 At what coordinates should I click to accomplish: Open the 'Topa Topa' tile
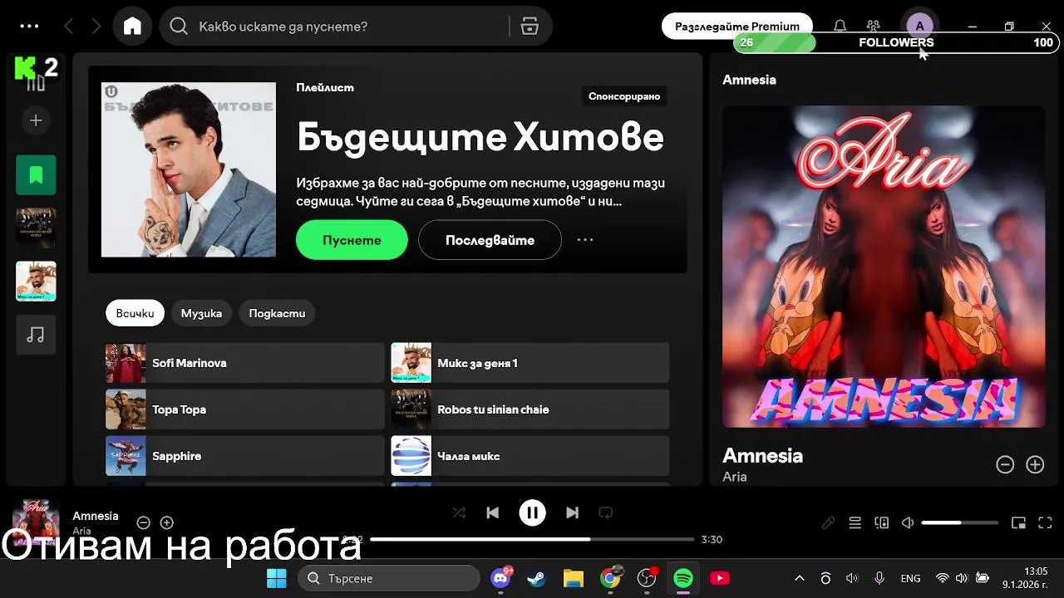tap(245, 409)
